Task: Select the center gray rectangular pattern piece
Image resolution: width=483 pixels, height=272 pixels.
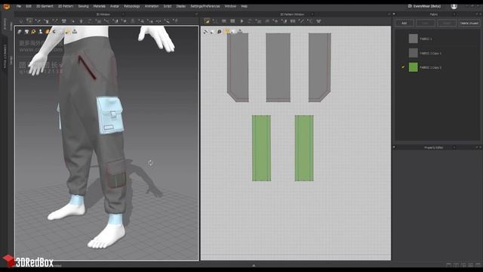Action: (278, 67)
